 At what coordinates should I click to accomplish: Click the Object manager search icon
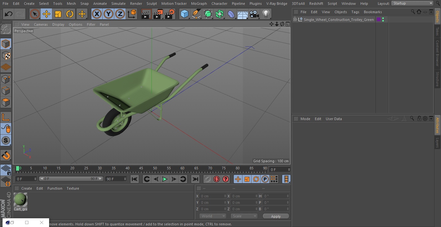pyautogui.click(x=413, y=12)
